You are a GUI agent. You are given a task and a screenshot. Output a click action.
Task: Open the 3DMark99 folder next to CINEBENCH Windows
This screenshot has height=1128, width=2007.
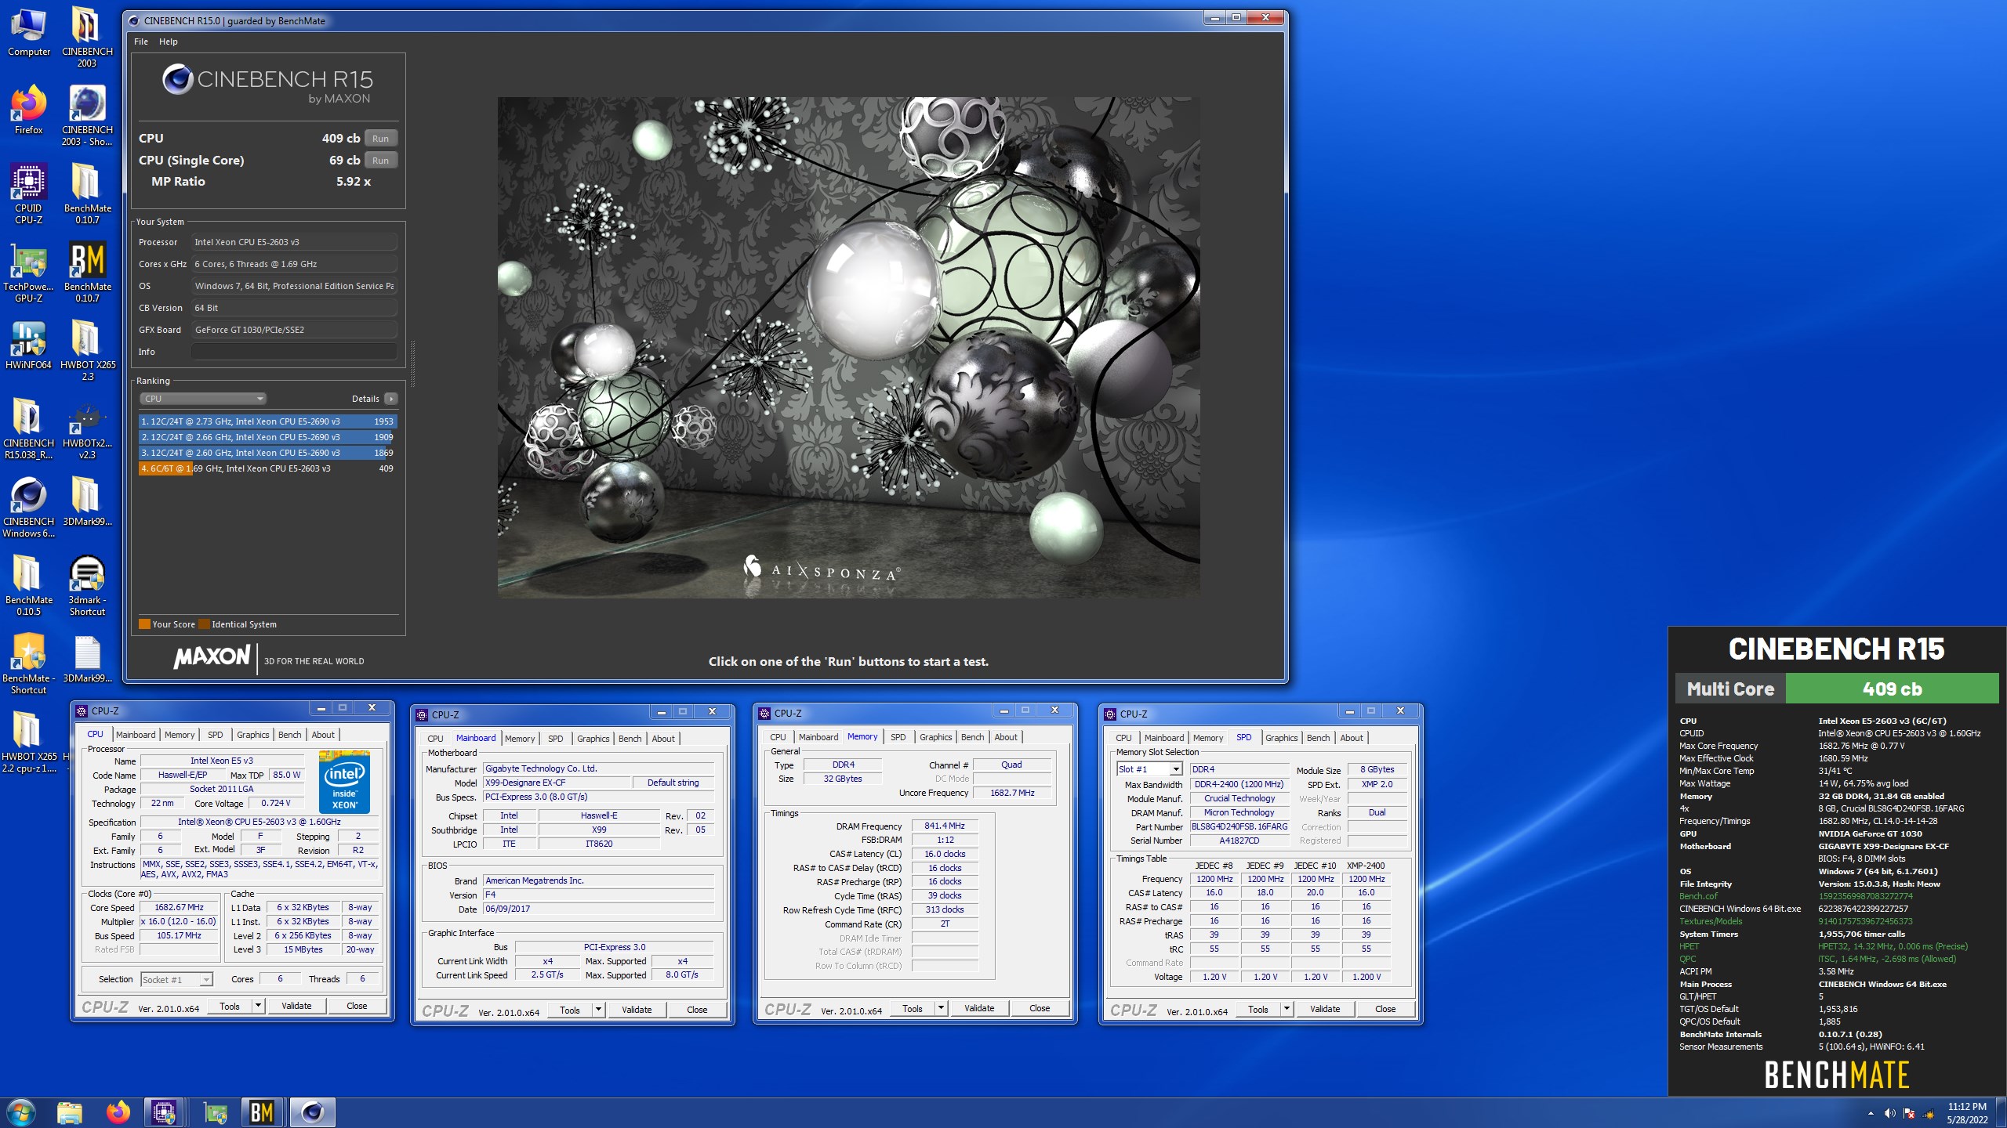[x=87, y=502]
